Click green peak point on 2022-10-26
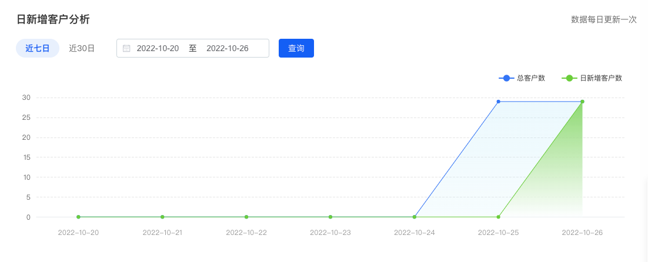 tap(582, 102)
